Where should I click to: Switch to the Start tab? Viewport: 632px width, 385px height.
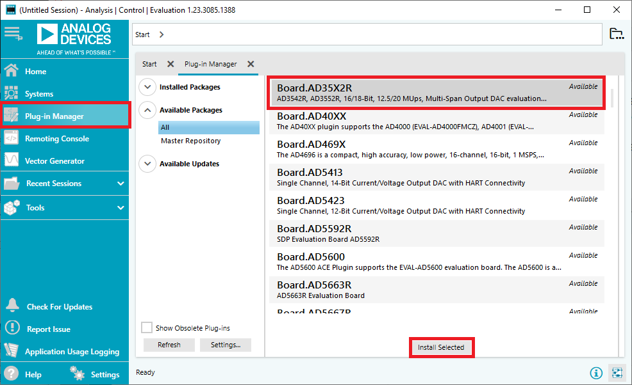point(149,64)
